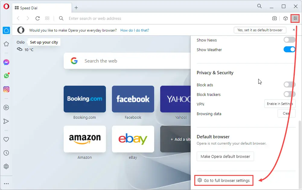Toggle the Show News switch

(290, 40)
